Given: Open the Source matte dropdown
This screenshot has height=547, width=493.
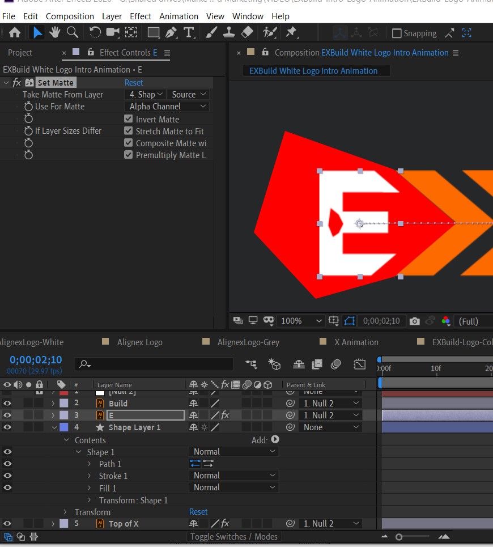Looking at the screenshot, I should click(x=188, y=95).
